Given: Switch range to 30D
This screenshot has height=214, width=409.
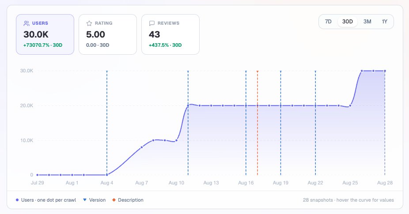Looking at the screenshot, I should pyautogui.click(x=348, y=22).
